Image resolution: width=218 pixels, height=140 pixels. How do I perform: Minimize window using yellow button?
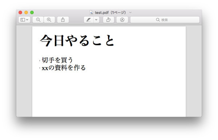pos(26,12)
